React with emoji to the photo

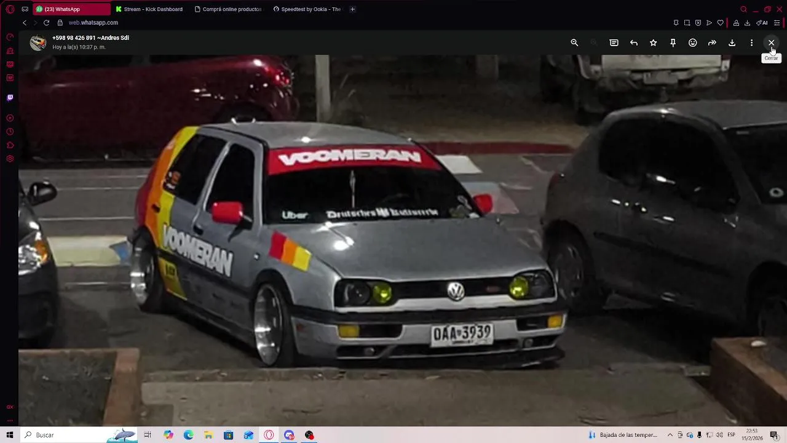(x=692, y=42)
